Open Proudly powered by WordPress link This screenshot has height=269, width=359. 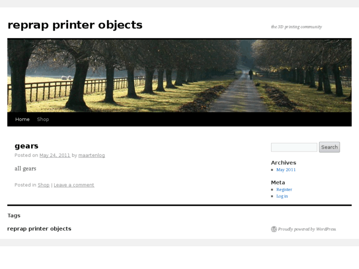pyautogui.click(x=307, y=229)
